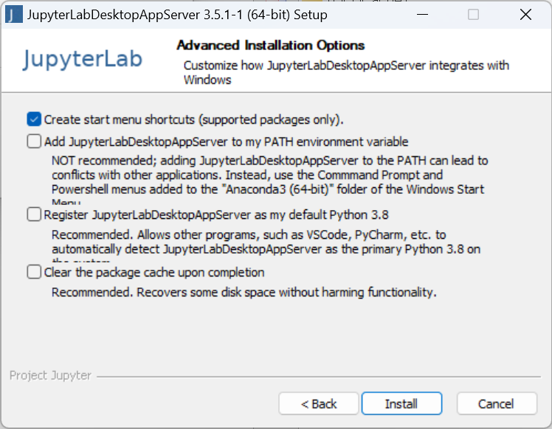Click the JupyterLab logo in header
The width and height of the screenshot is (552, 429).
pyautogui.click(x=83, y=60)
